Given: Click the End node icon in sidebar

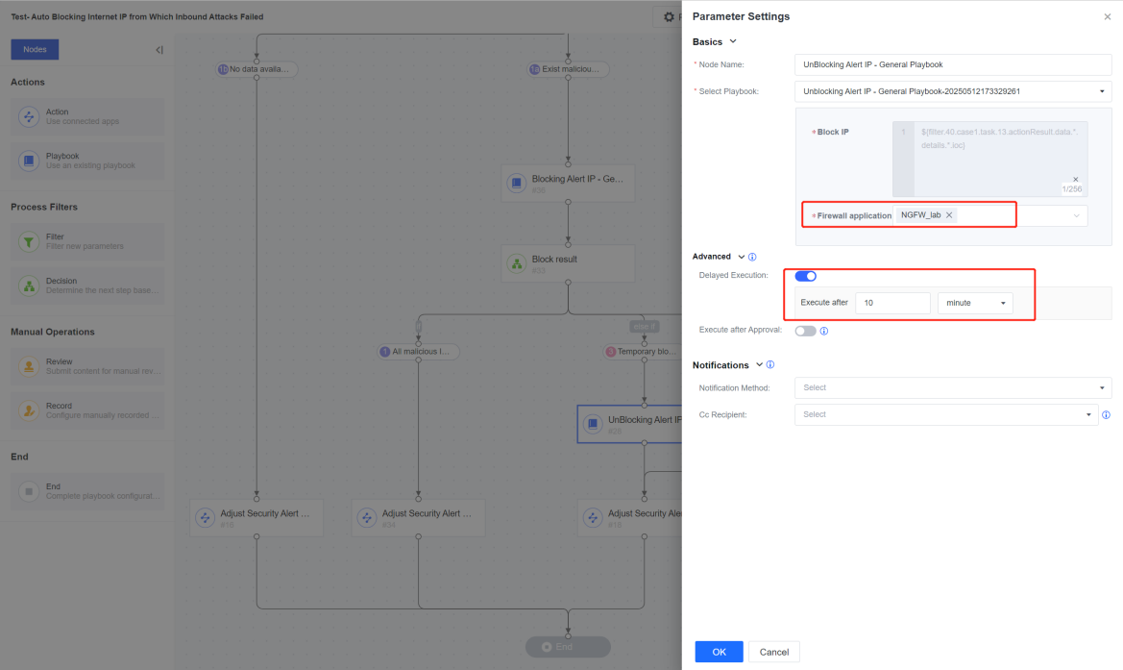Looking at the screenshot, I should [29, 491].
